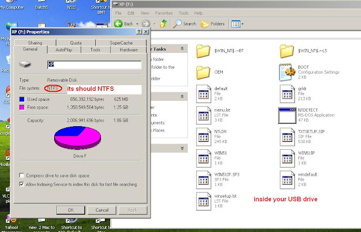The image size is (361, 232).
Task: Open the Help menu in Explorer
Action: pos(198,13)
